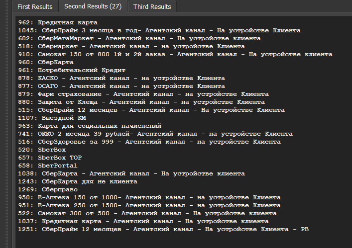Viewport: 352px width, 248px height.
Task: Click line 658 SberPortal
Action: point(48,165)
